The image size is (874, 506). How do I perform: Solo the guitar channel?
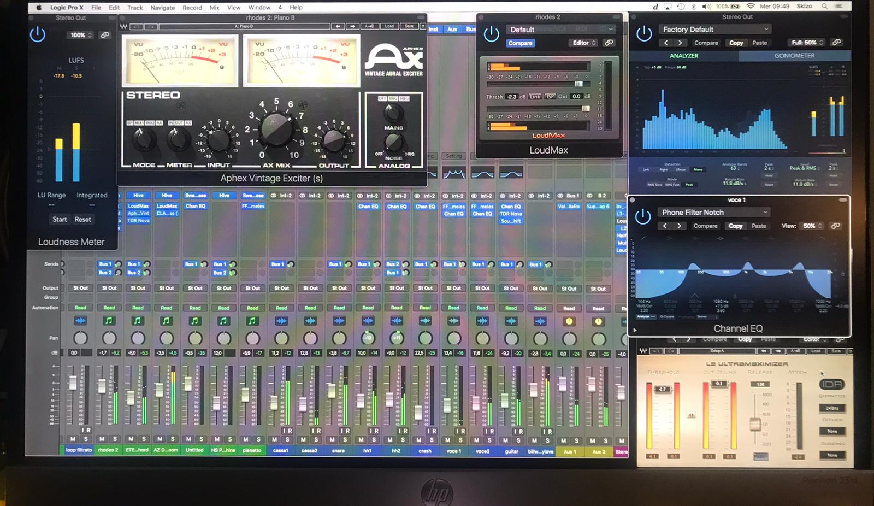[518, 440]
